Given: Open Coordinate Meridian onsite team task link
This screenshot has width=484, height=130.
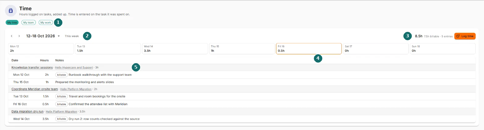Looking at the screenshot, I should point(35,89).
